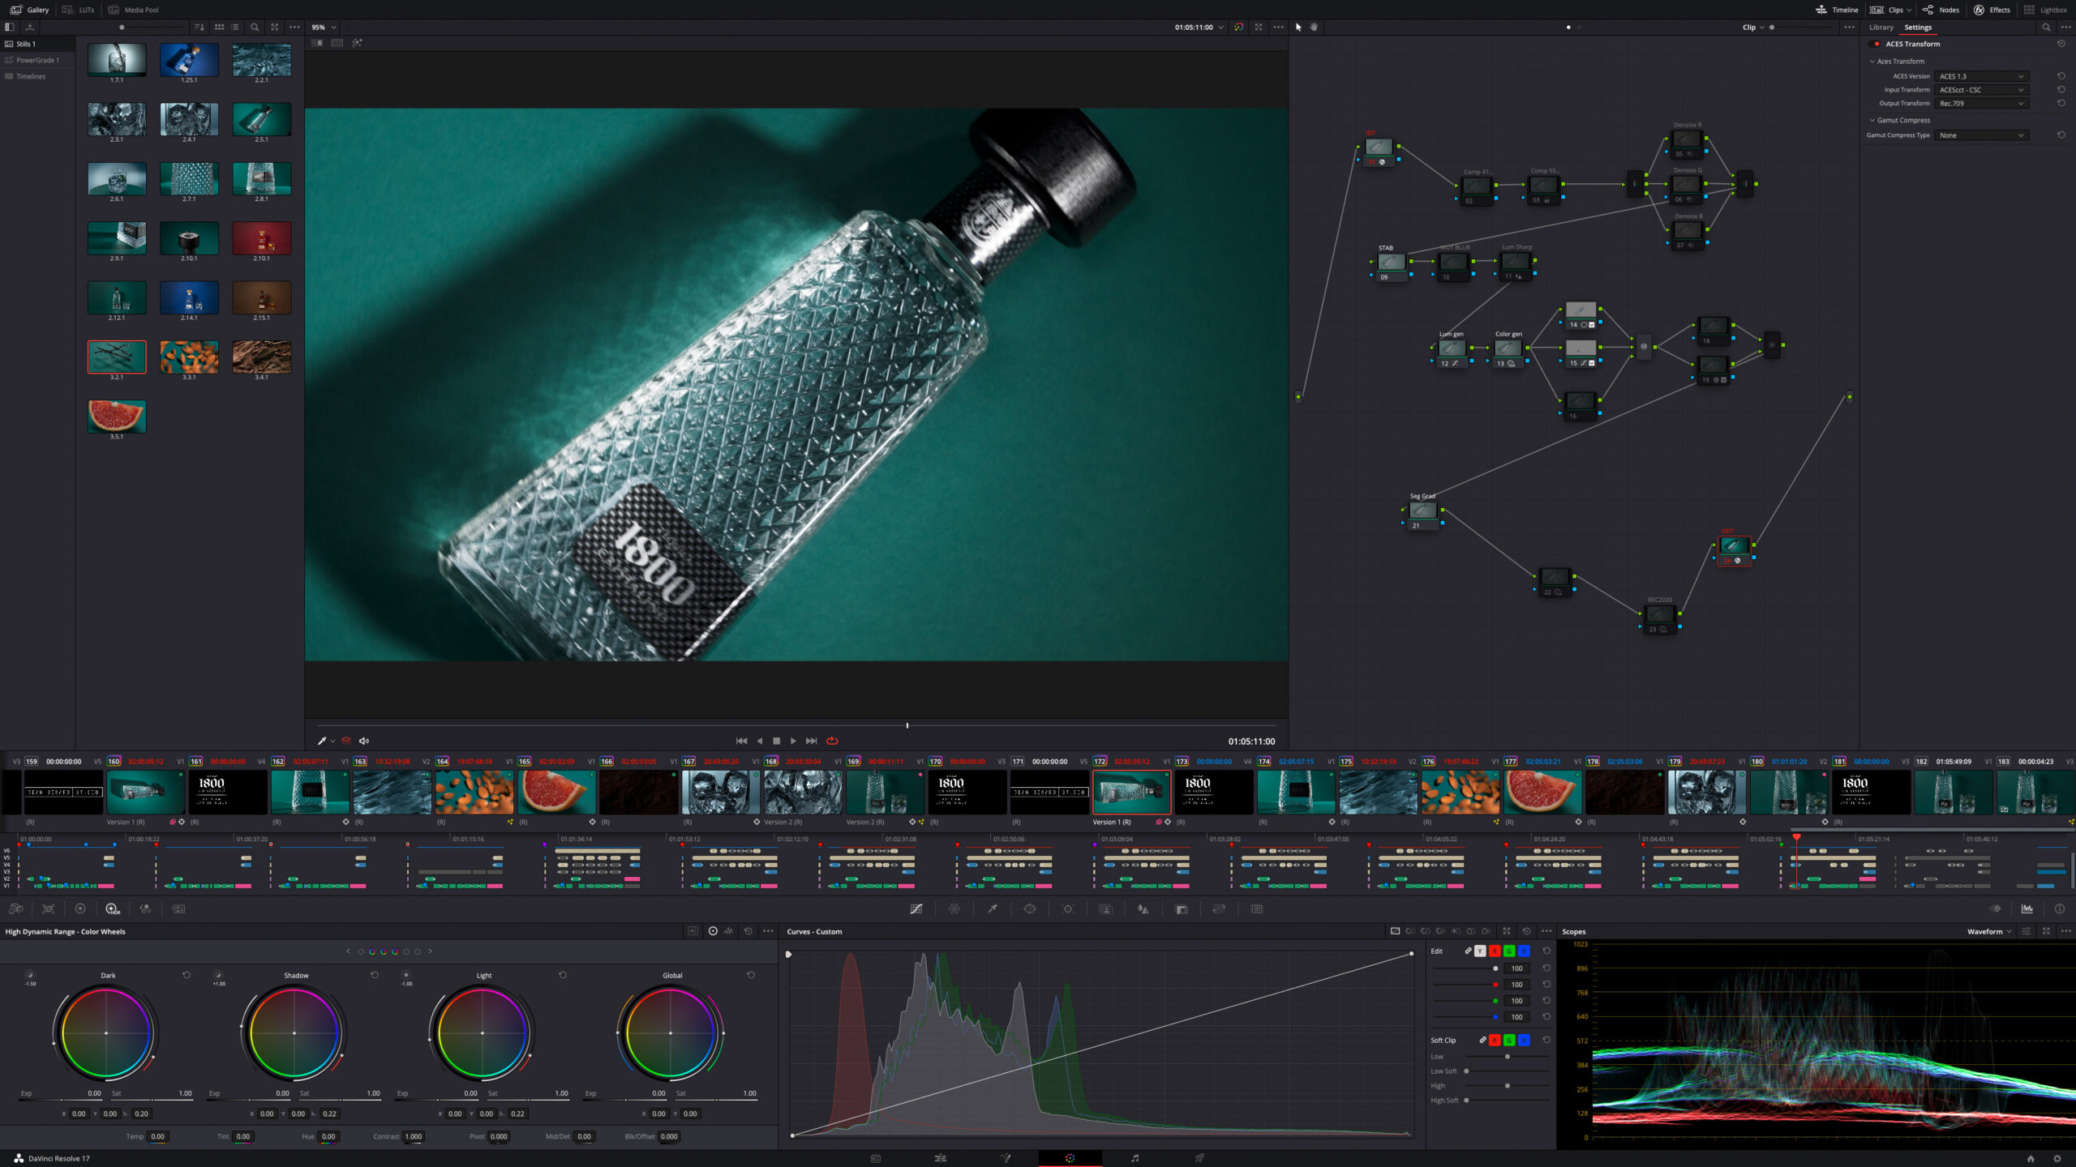Open the Color Match palette

point(49,908)
